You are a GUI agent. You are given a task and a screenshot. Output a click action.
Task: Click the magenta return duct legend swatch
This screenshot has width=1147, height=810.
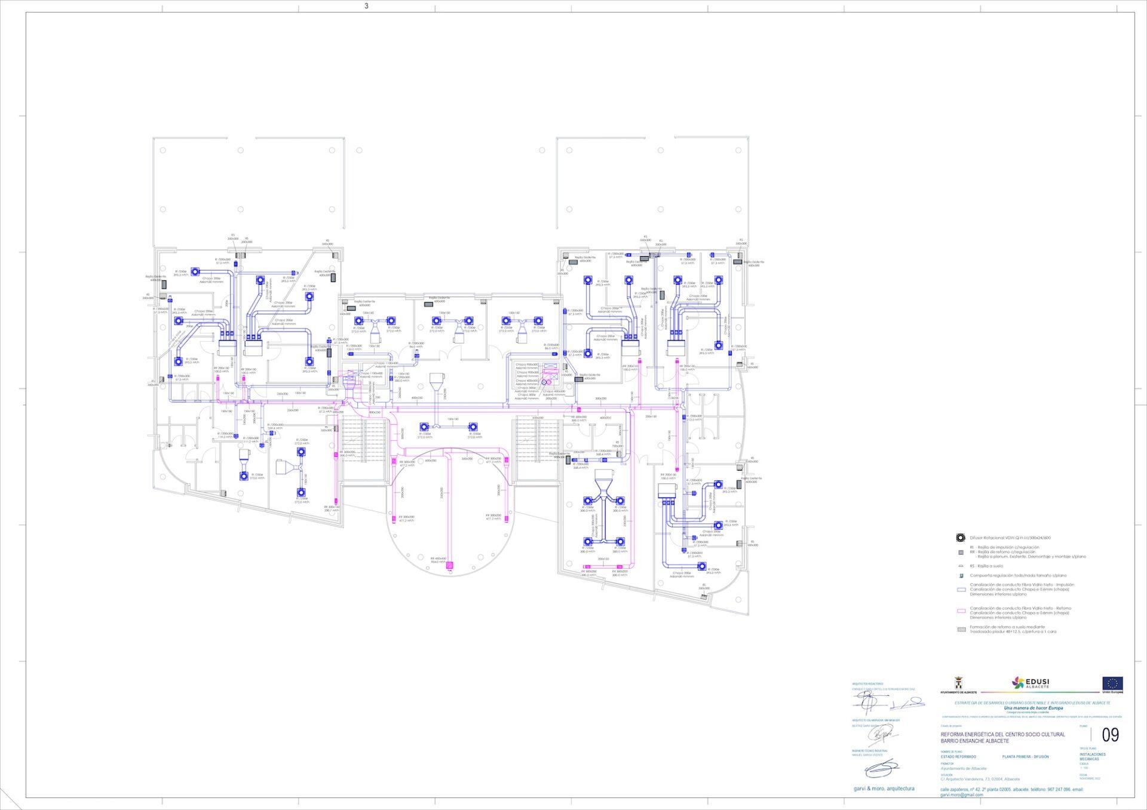point(961,611)
